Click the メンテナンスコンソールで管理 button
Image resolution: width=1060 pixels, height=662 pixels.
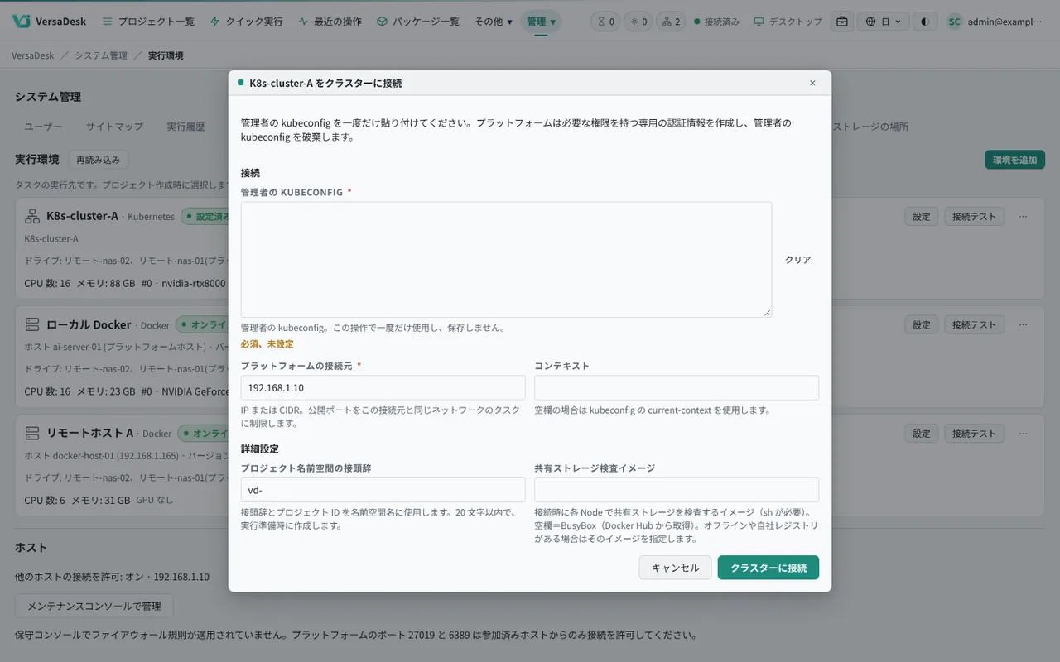point(94,606)
